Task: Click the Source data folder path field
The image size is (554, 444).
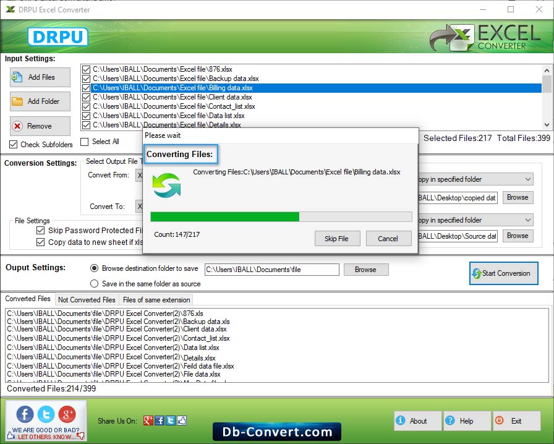Action: coord(458,236)
